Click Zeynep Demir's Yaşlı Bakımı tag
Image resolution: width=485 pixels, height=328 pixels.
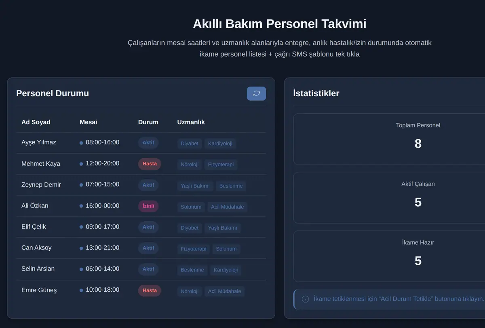click(x=195, y=186)
